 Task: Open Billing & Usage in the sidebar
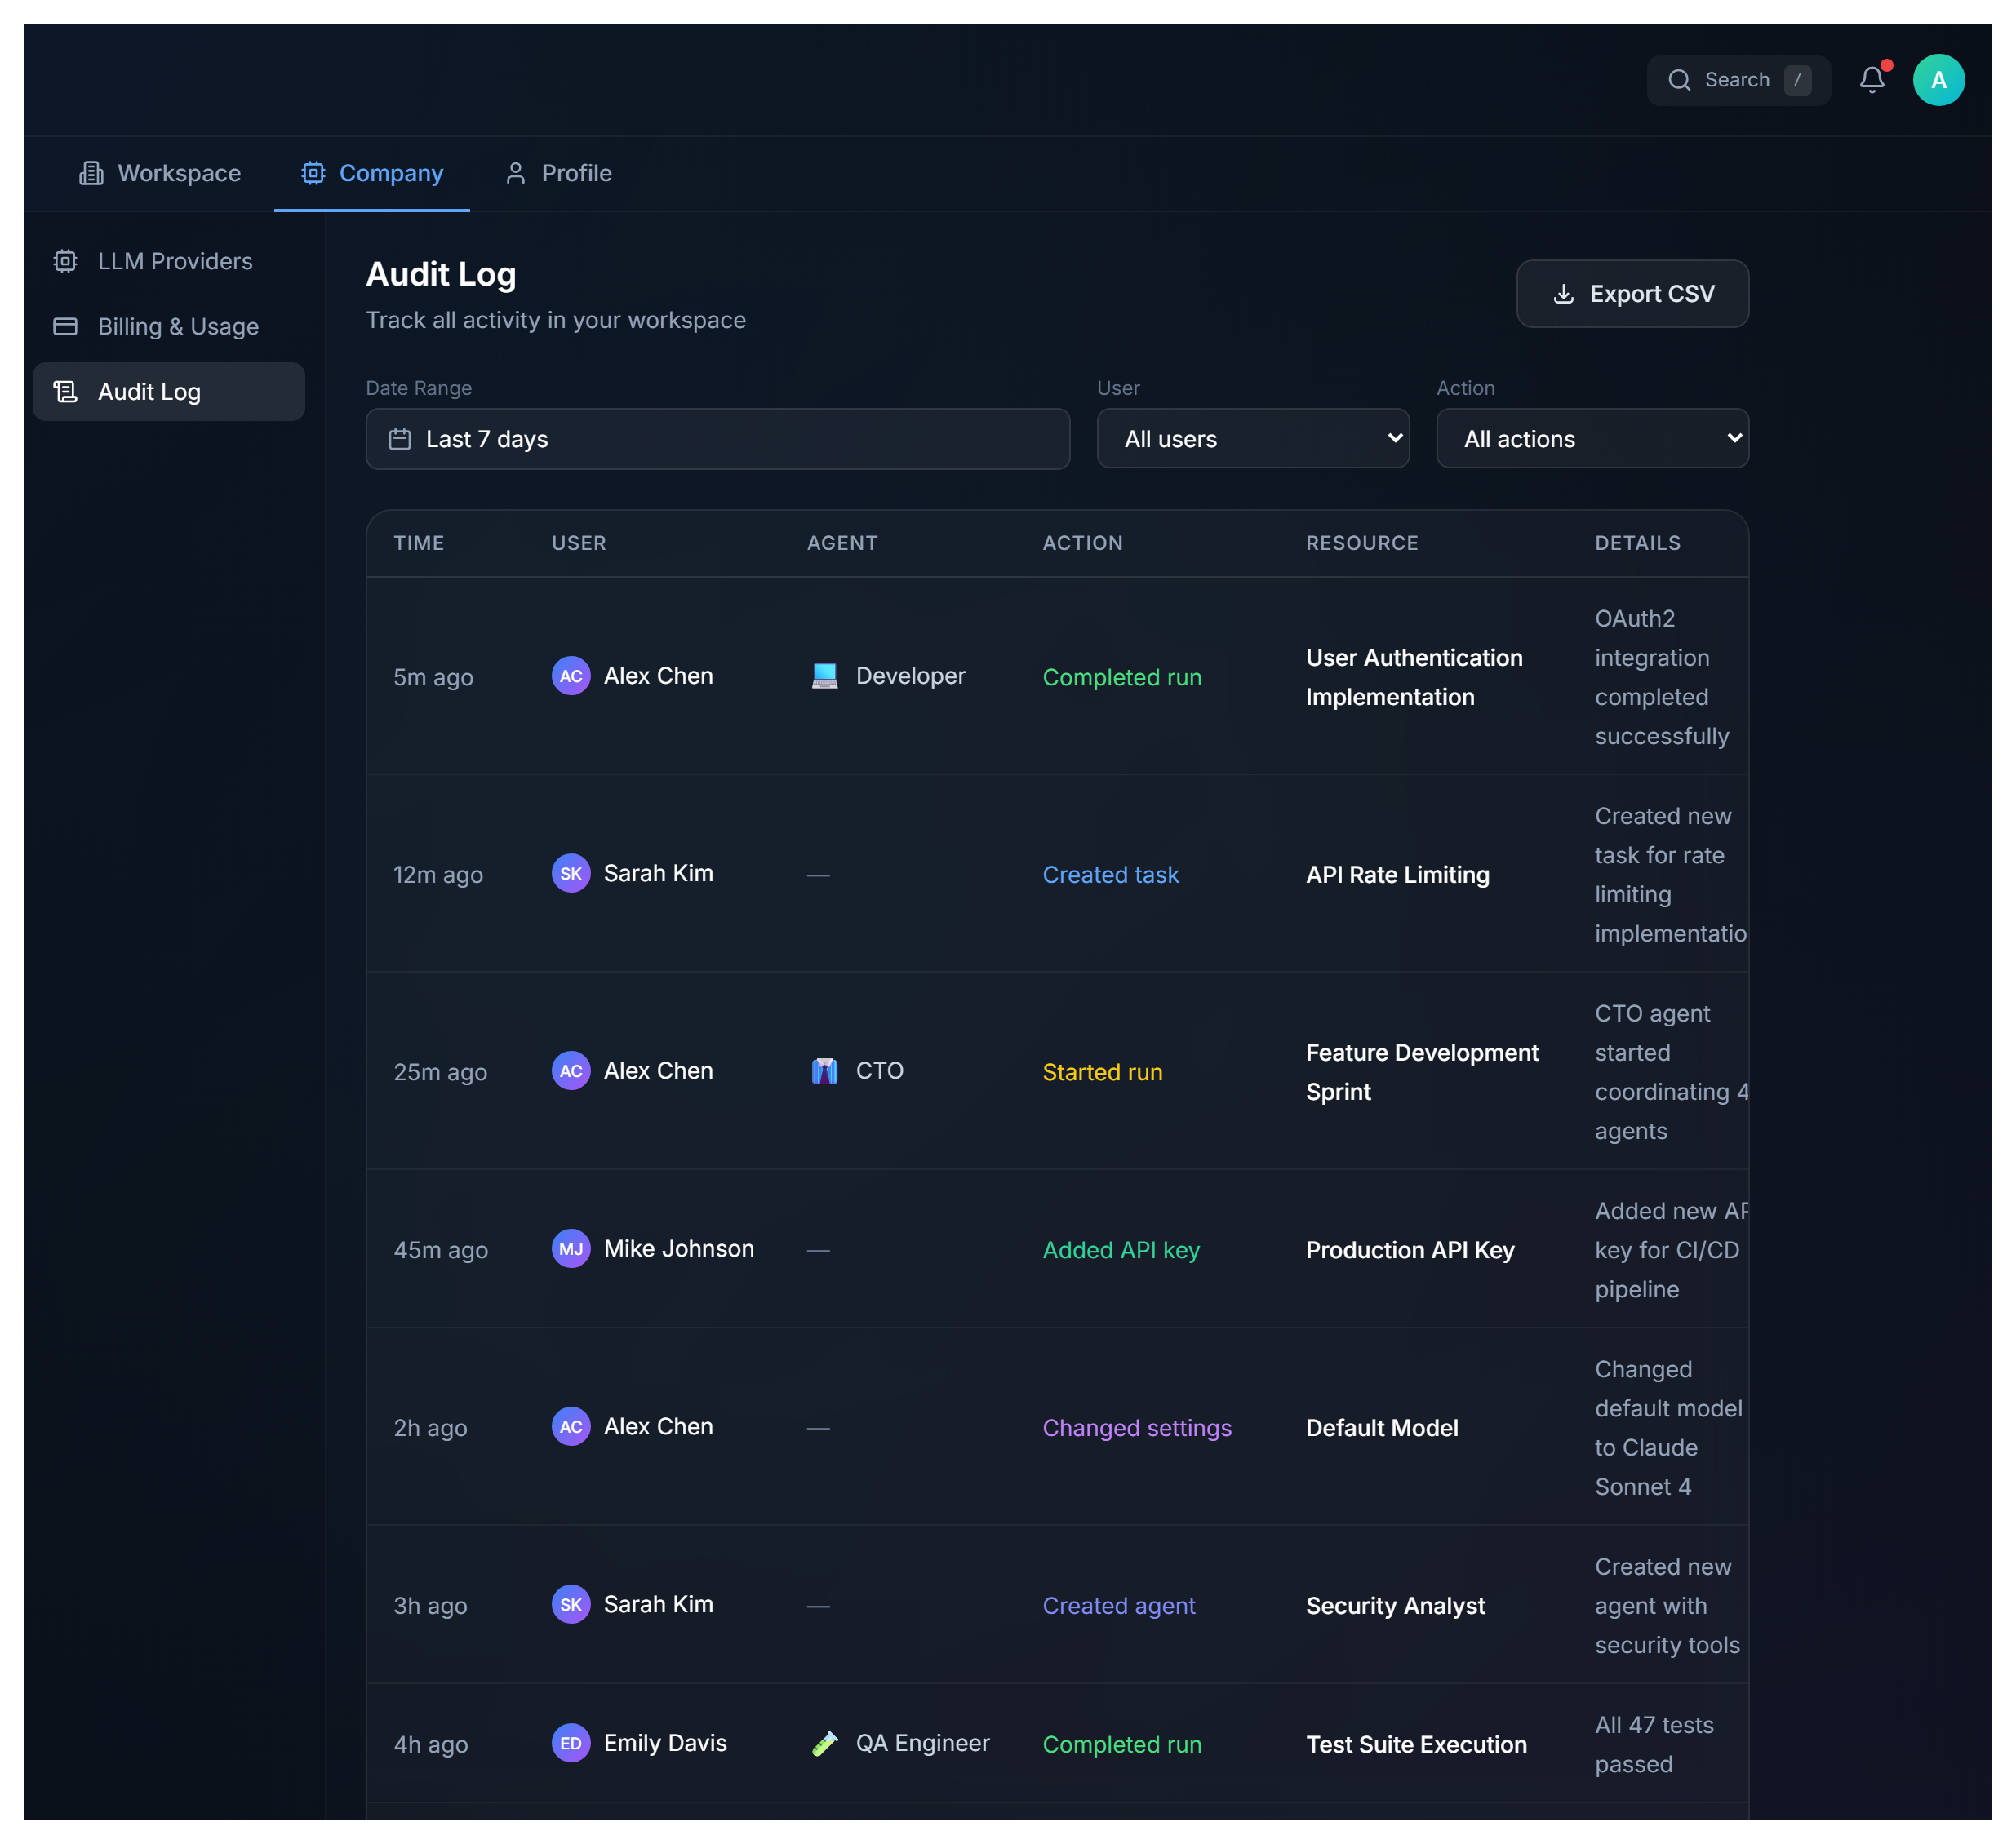click(178, 327)
